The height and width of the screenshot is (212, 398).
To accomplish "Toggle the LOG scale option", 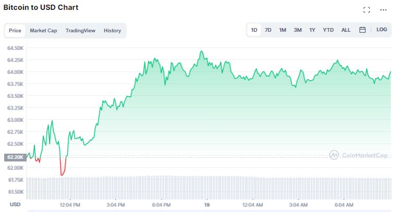I will pyautogui.click(x=382, y=30).
